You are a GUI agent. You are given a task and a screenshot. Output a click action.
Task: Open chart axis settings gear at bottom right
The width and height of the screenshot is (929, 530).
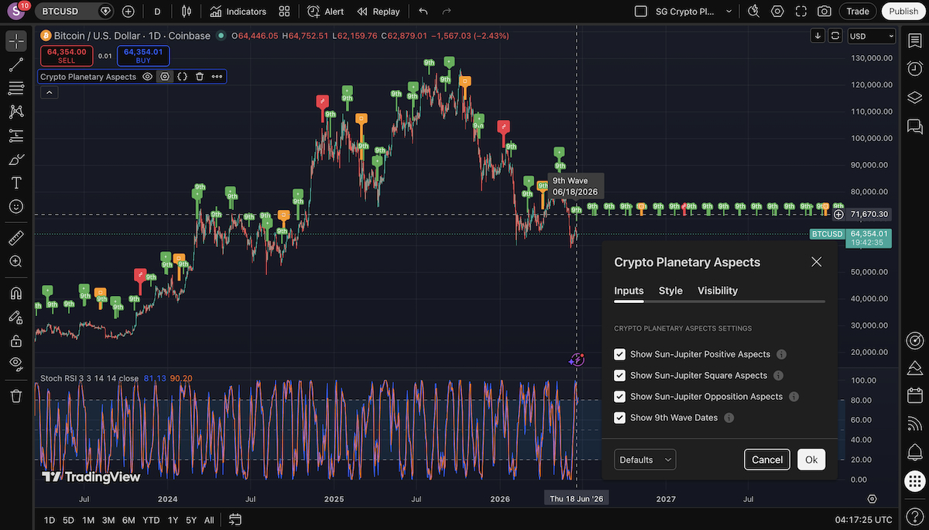(872, 499)
